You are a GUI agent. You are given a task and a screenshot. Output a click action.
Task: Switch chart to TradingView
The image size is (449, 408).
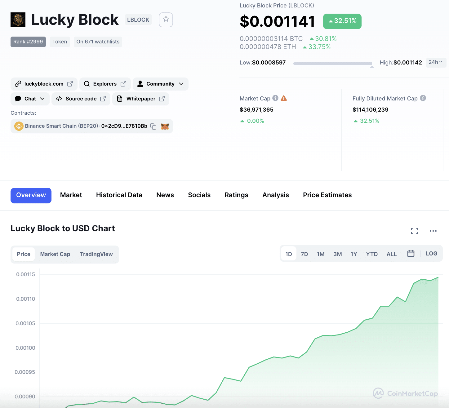point(96,254)
